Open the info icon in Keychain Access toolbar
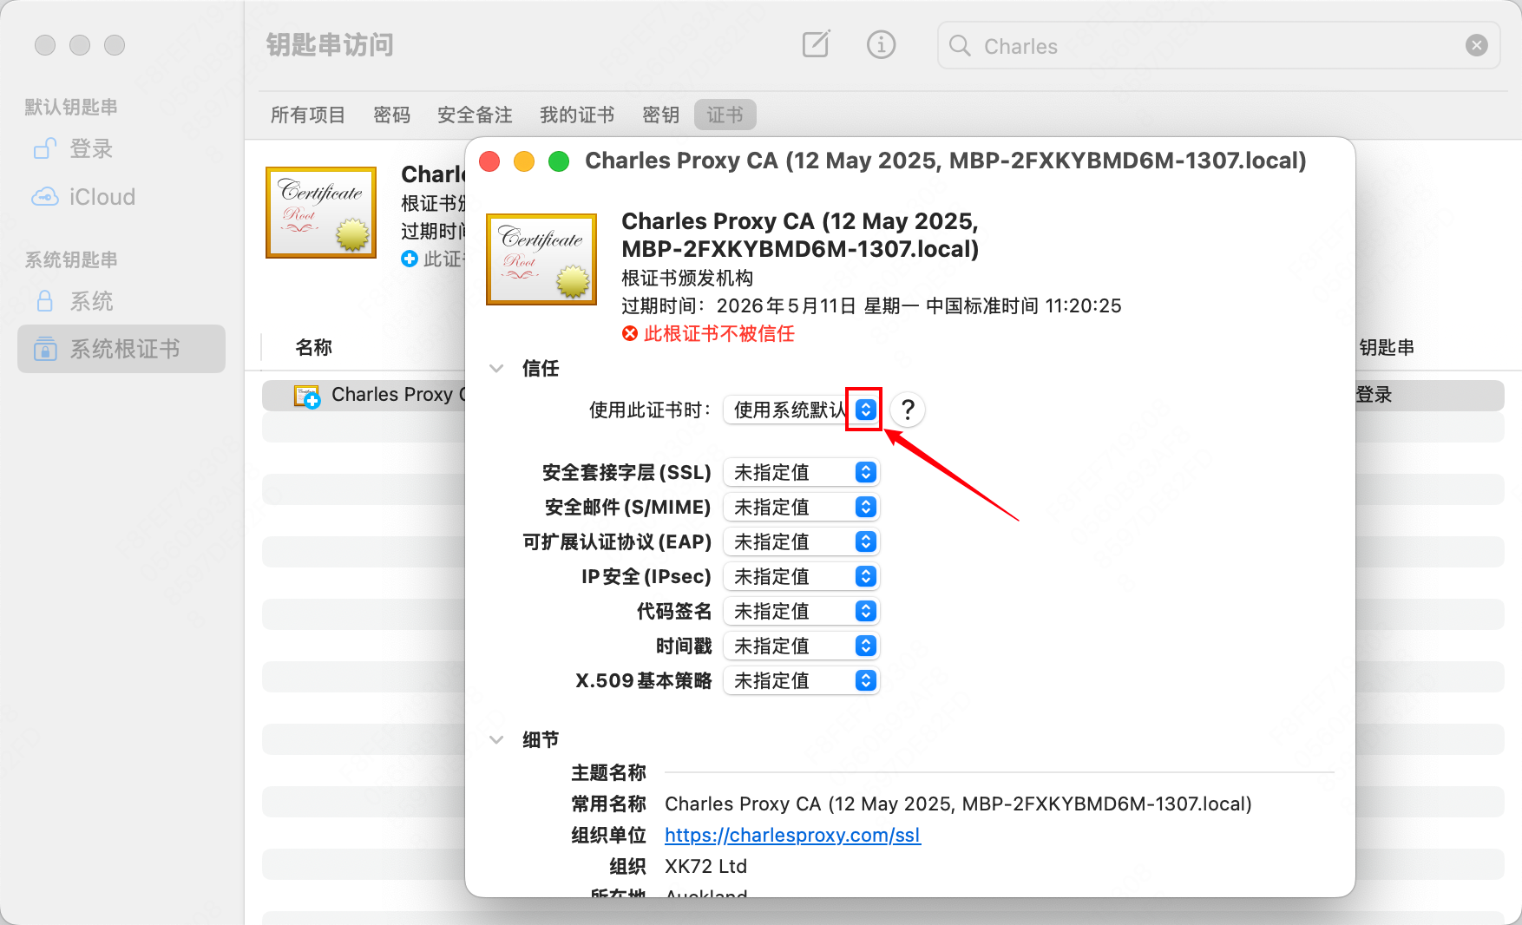Screen dimensions: 1522x925 881,44
